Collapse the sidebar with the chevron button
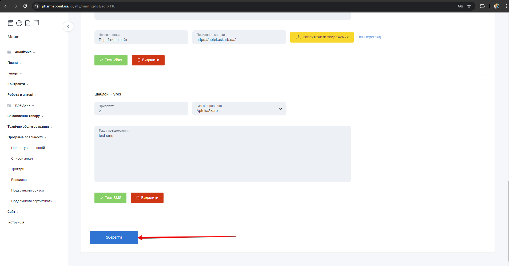 click(68, 26)
